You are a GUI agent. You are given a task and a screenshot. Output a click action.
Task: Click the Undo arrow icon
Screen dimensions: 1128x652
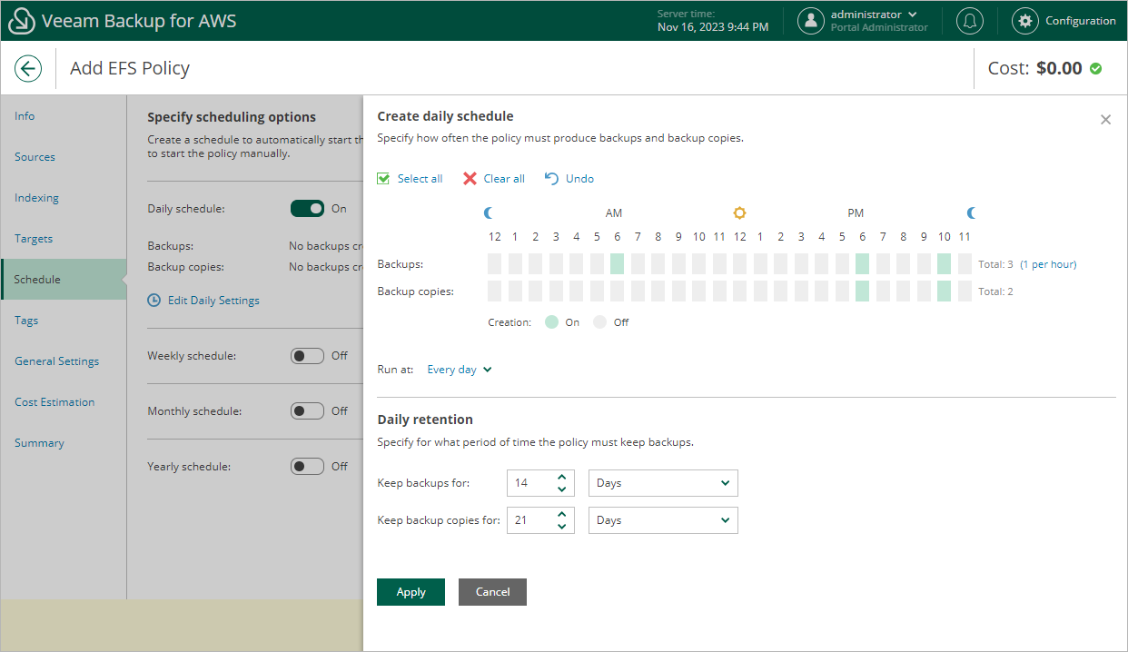551,179
